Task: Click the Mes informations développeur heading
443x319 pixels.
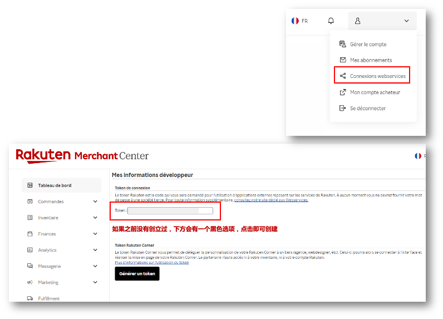Action: click(x=152, y=175)
